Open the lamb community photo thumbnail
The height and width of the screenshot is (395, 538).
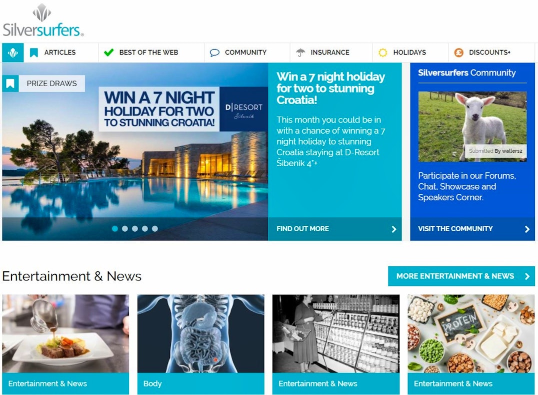[x=472, y=126]
